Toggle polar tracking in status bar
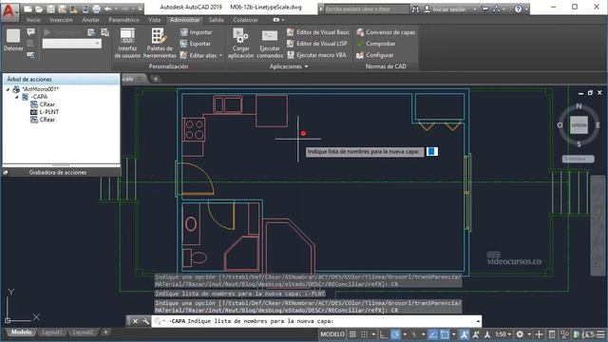Viewport: 608px width, 342px height. click(x=395, y=334)
